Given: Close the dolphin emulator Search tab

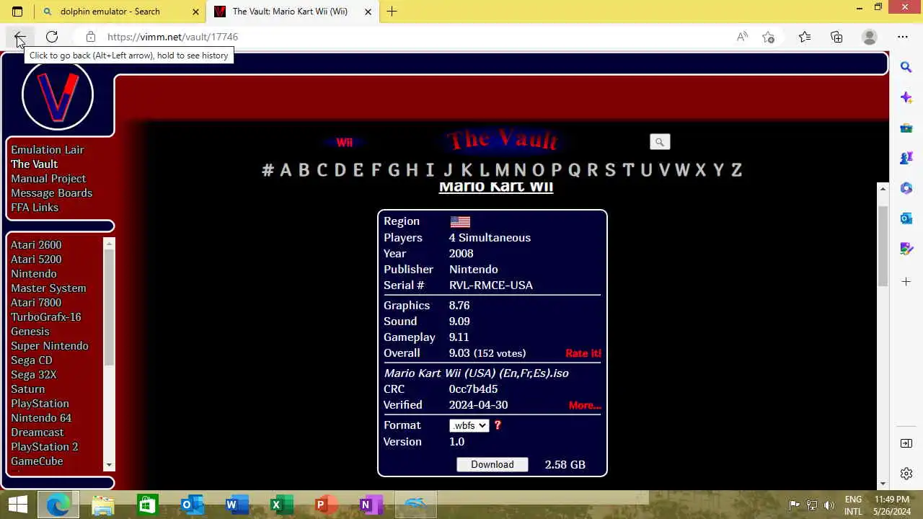Looking at the screenshot, I should [x=195, y=12].
